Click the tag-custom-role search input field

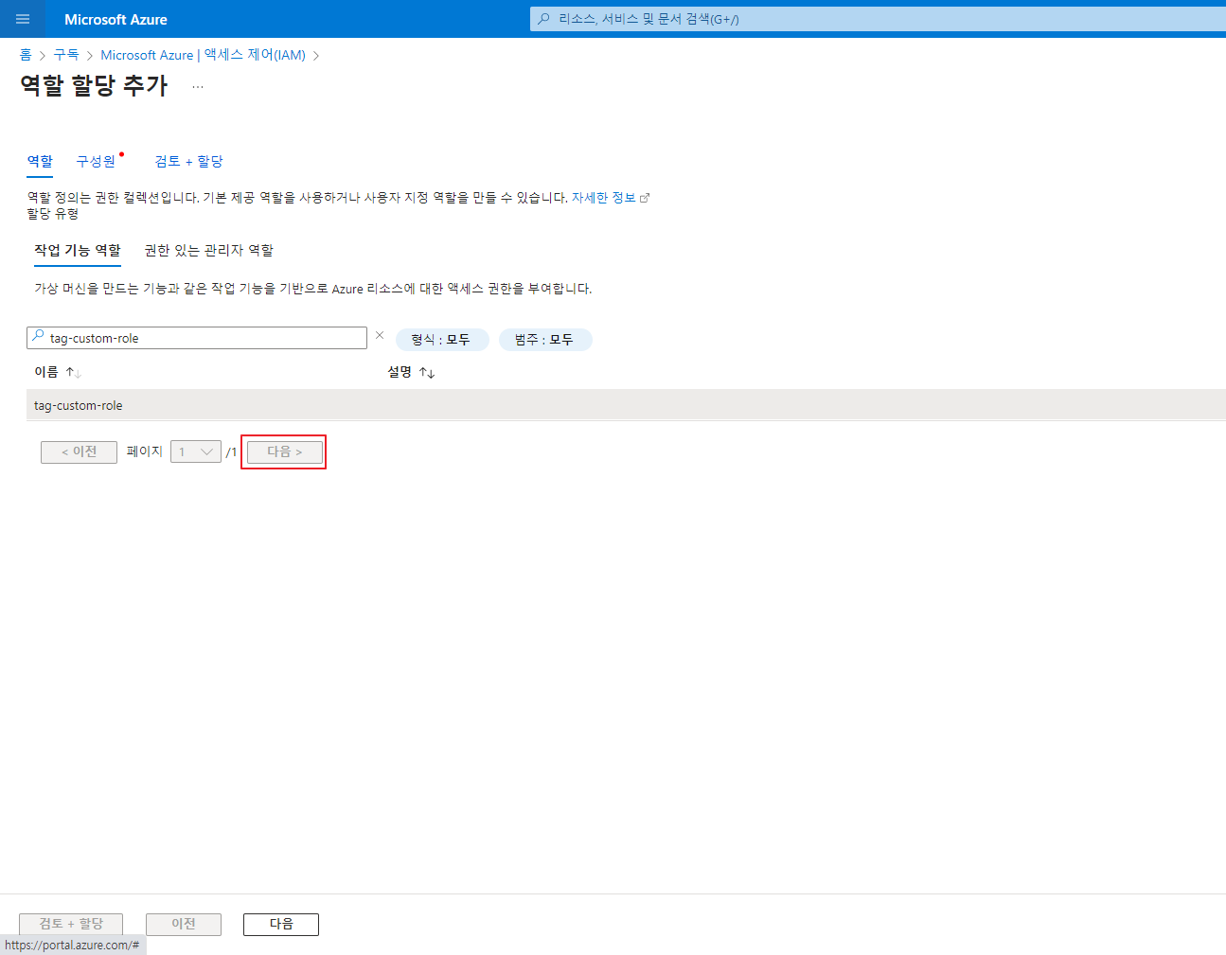[x=204, y=338]
